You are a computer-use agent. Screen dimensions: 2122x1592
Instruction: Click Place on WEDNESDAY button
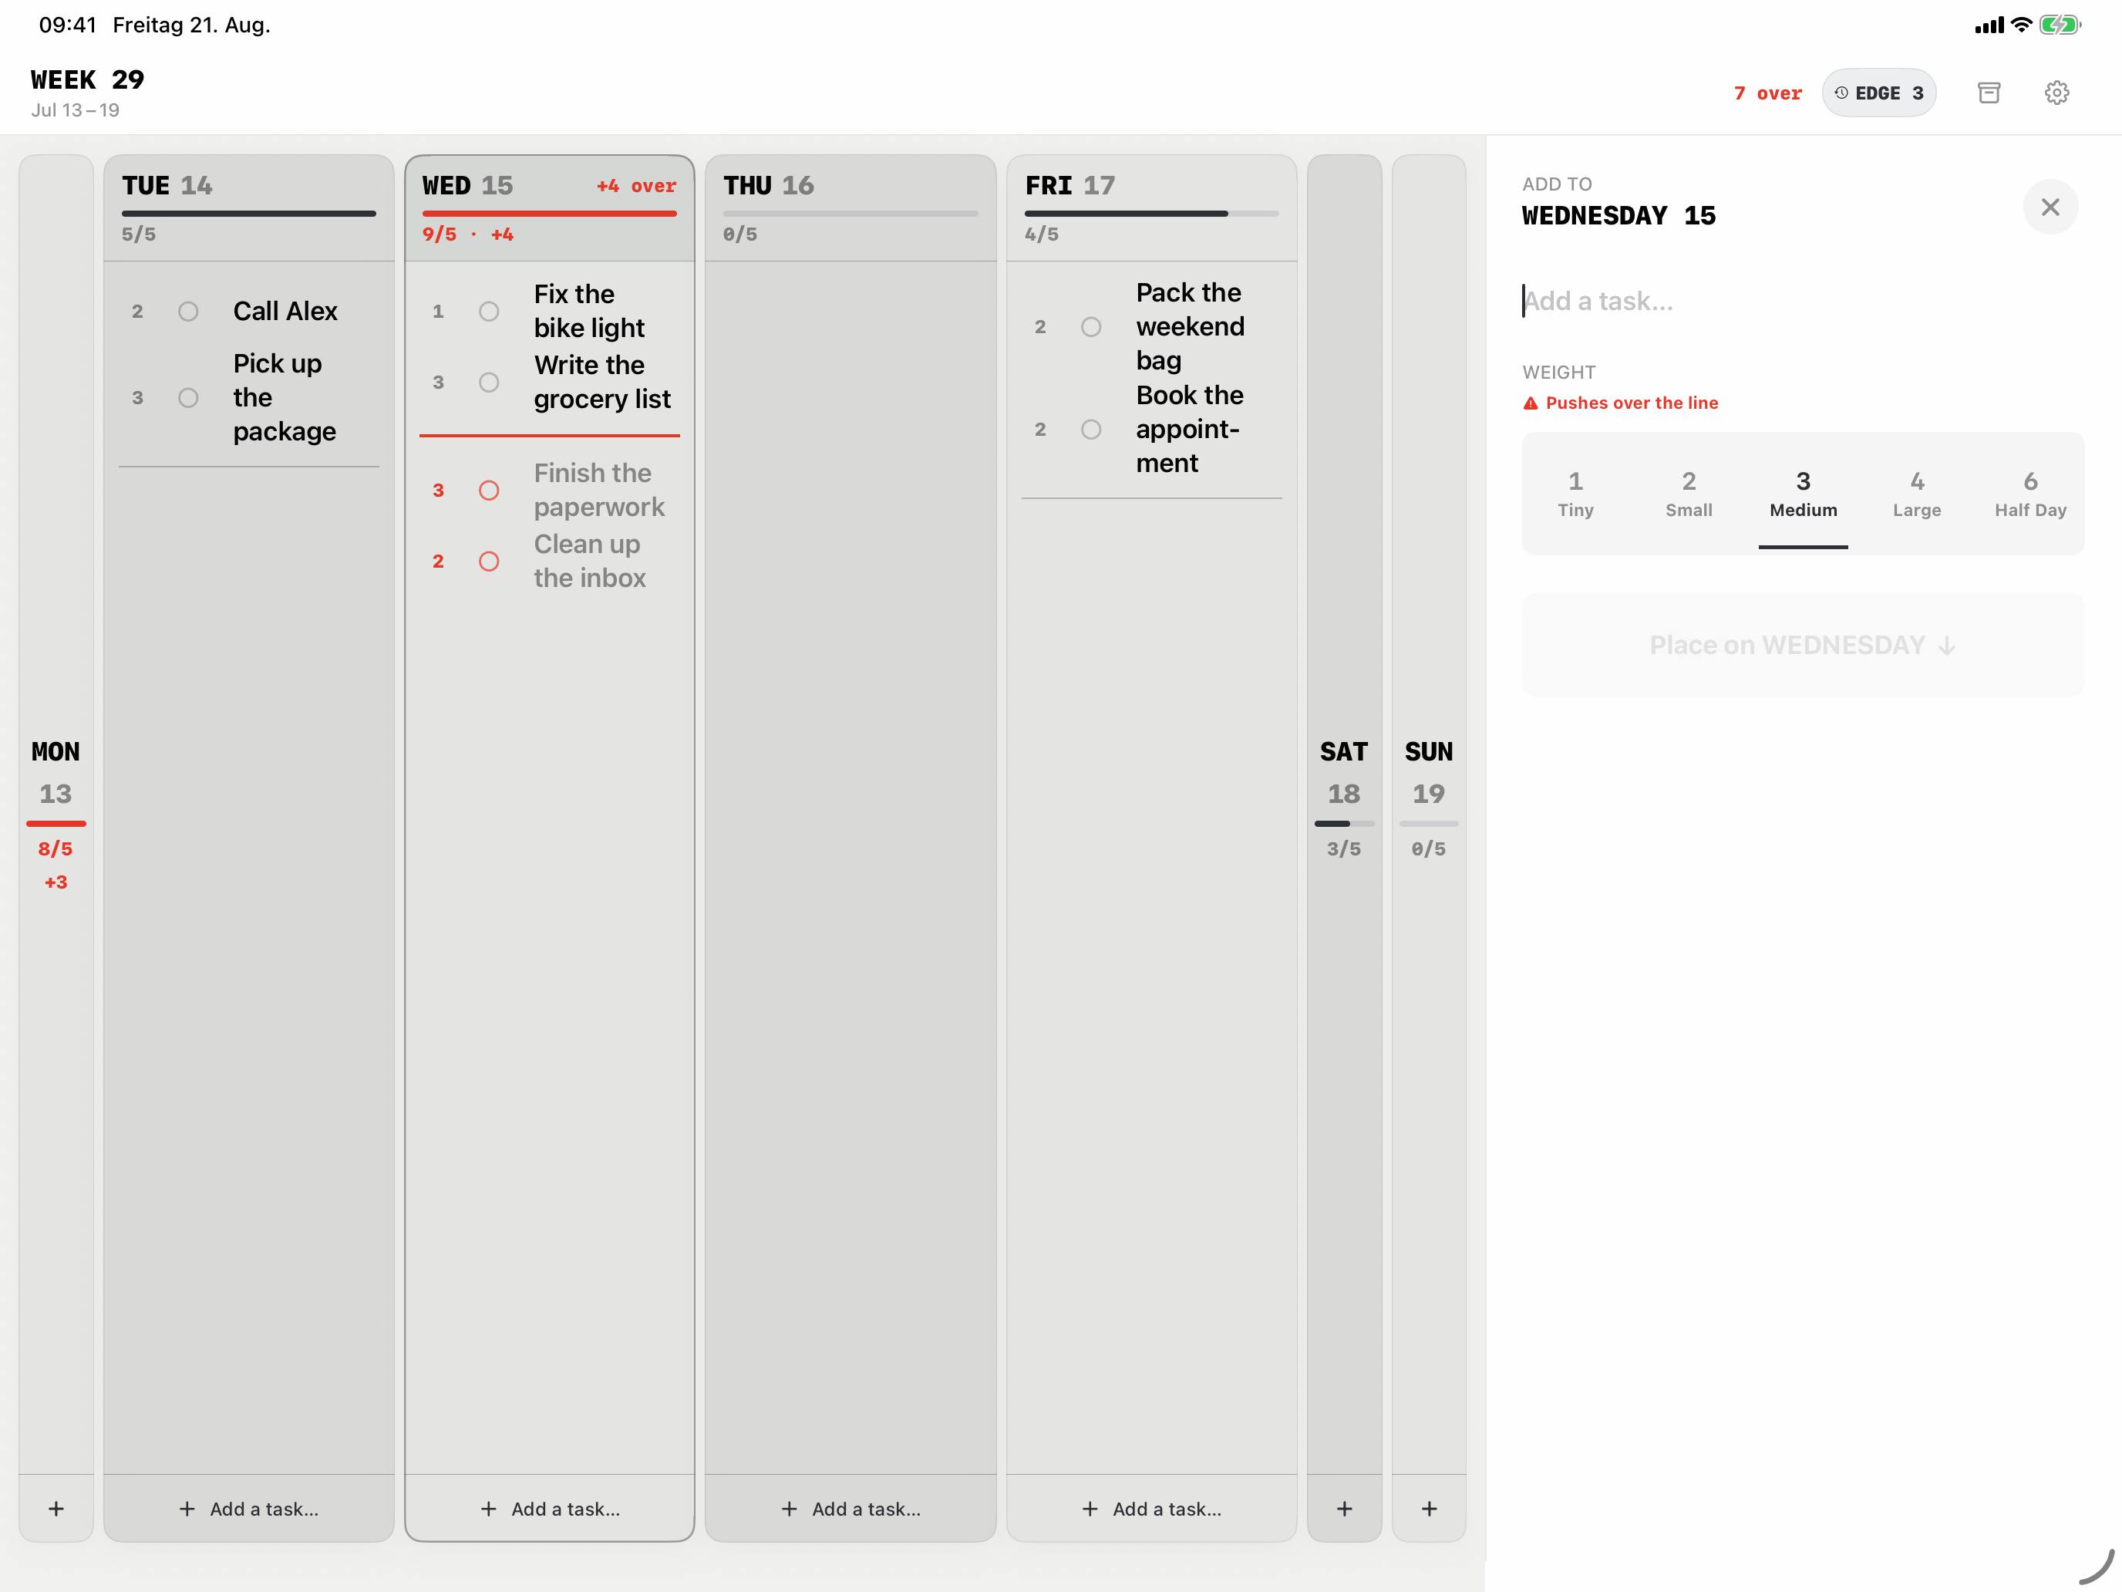point(1803,645)
